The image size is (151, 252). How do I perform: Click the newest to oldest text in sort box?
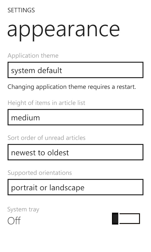40,153
